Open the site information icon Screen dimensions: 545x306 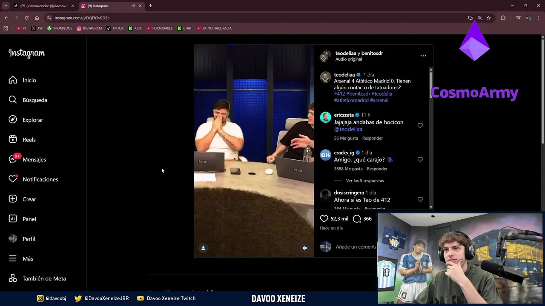click(49, 18)
